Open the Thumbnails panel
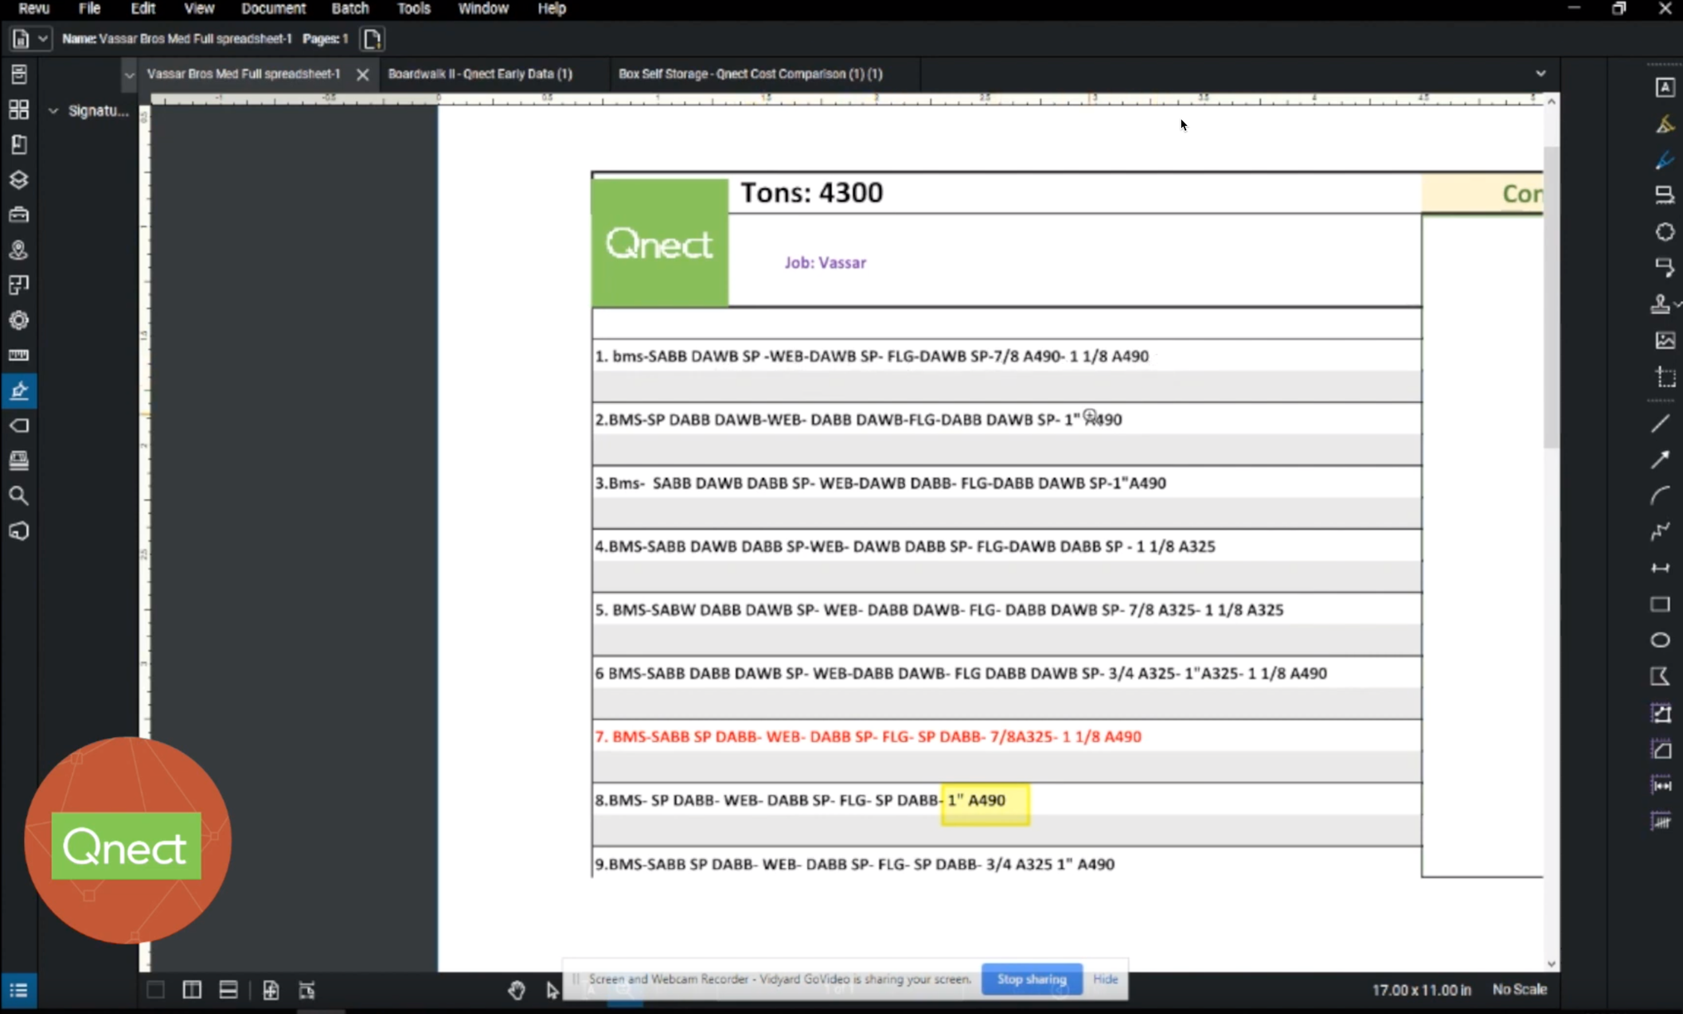The width and height of the screenshot is (1683, 1014). pos(19,109)
